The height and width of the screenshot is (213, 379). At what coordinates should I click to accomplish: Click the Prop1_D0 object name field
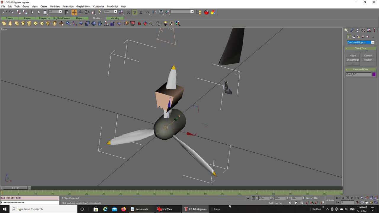point(359,74)
